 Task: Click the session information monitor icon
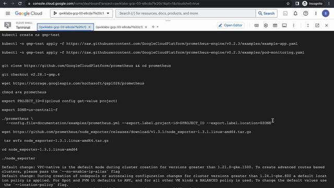click(284, 26)
